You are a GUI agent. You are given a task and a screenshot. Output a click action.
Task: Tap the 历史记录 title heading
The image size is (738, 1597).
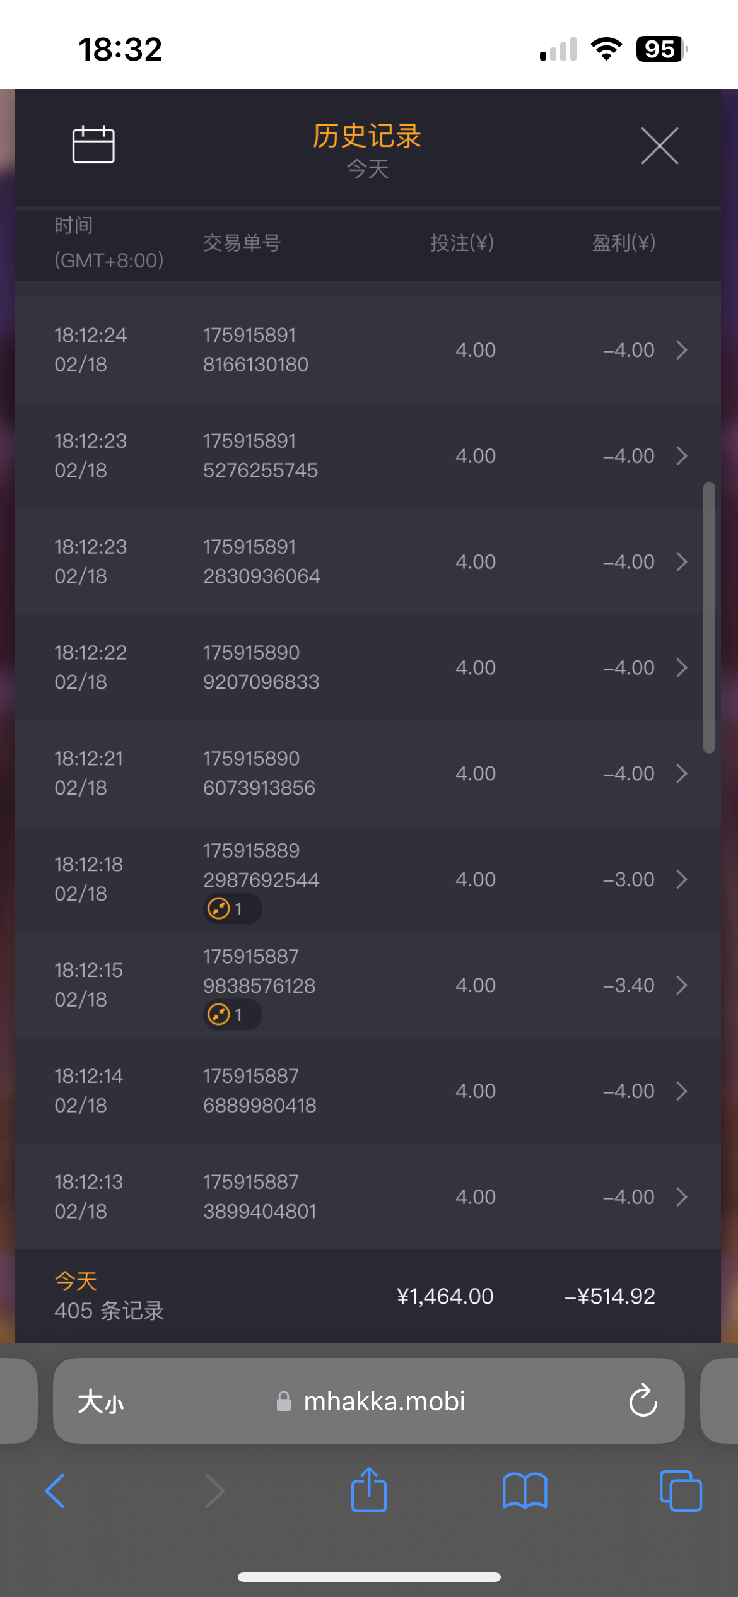coord(367,136)
